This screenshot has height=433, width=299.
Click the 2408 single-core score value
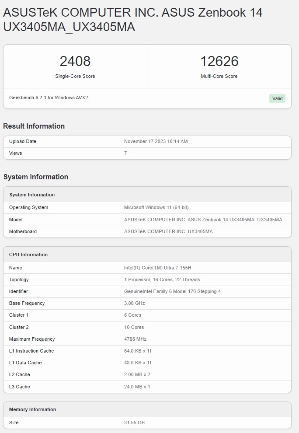point(75,61)
